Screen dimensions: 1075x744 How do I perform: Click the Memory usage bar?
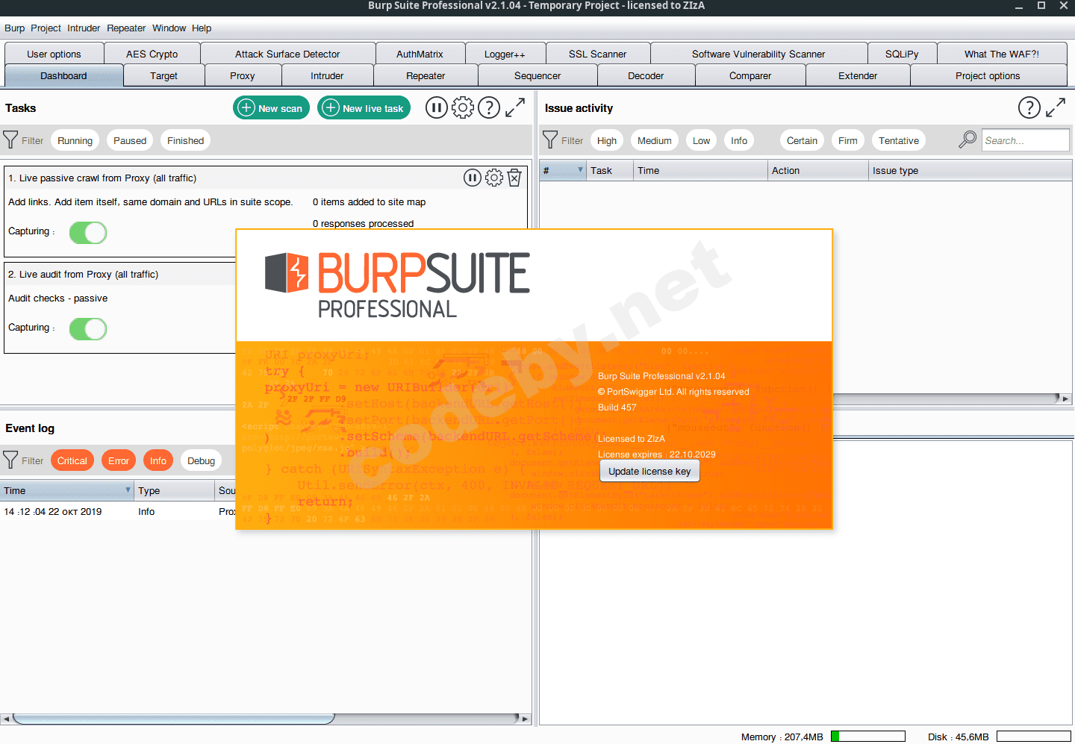[867, 737]
